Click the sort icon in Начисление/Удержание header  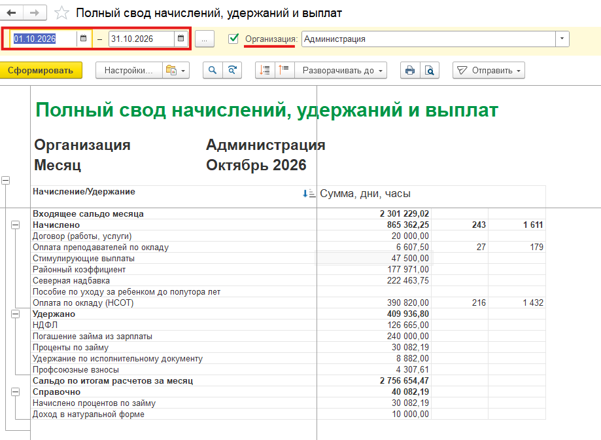[x=309, y=194]
